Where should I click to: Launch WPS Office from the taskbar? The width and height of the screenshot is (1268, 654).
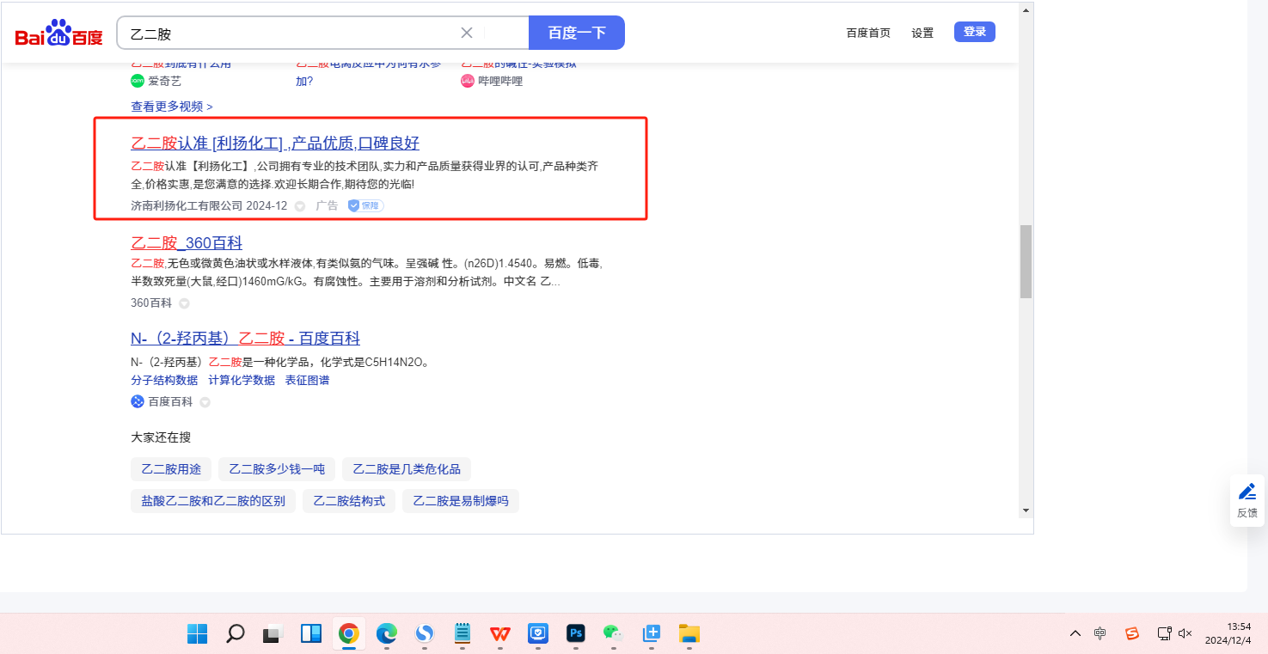(x=499, y=633)
